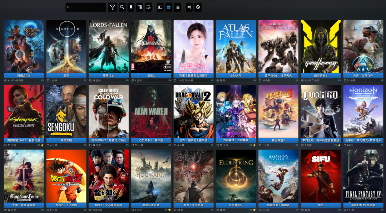
Task: Select the Dragon Ball Z Kakarot cover
Action: click(x=66, y=176)
